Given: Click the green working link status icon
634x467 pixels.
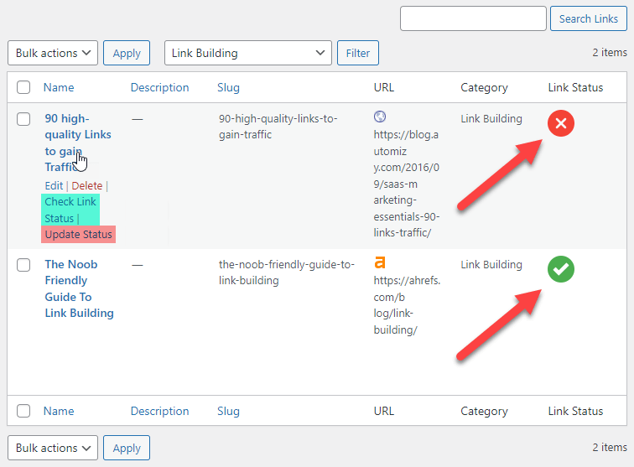Looking at the screenshot, I should pos(561,269).
